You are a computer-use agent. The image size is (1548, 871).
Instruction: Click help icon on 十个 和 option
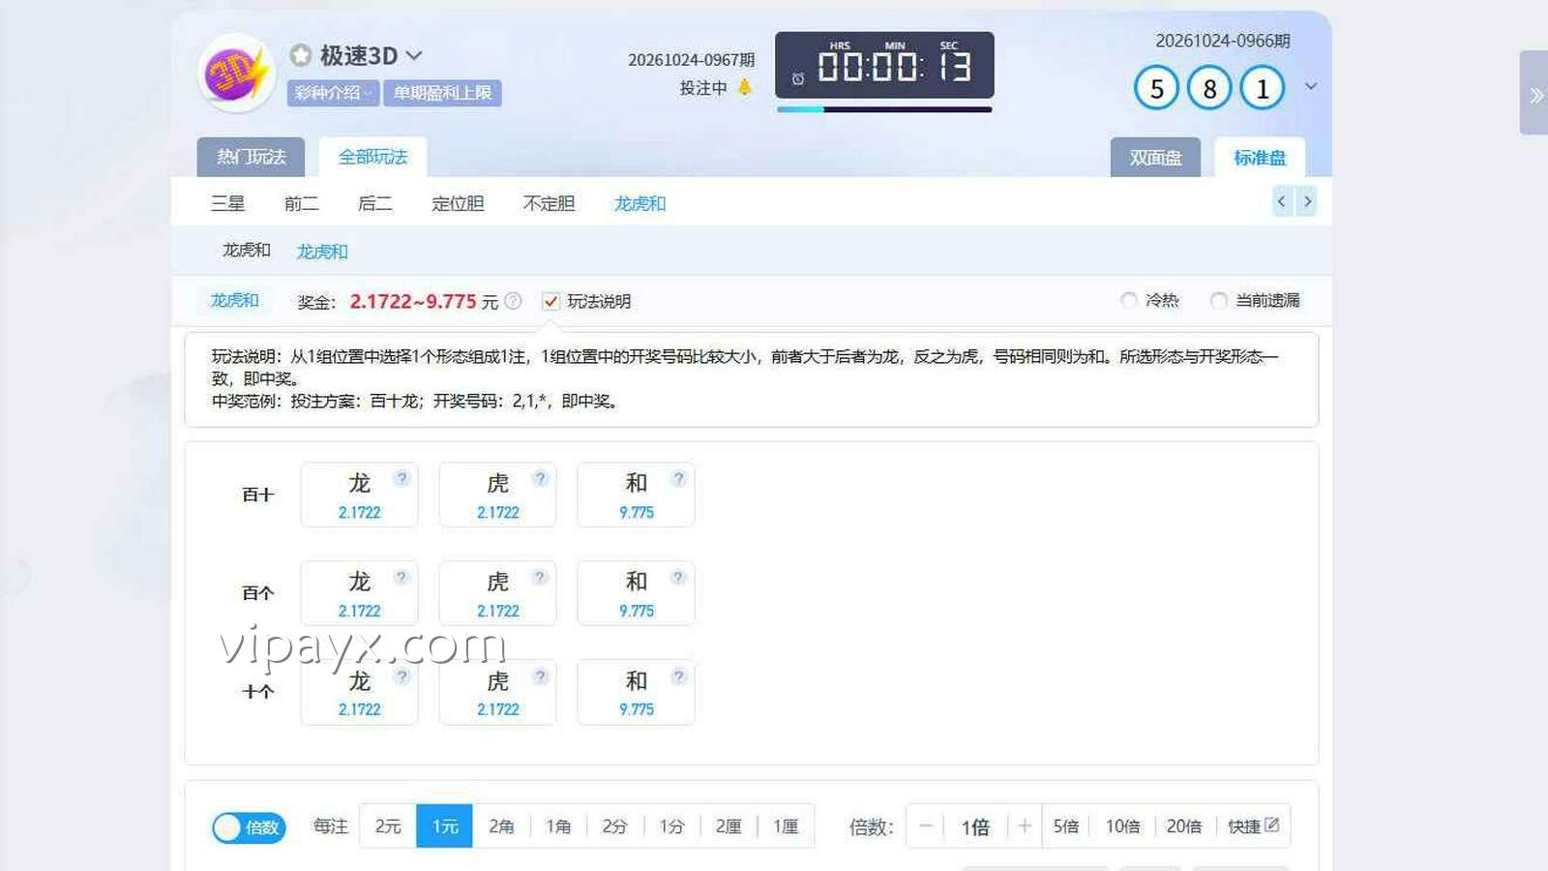pyautogui.click(x=678, y=676)
